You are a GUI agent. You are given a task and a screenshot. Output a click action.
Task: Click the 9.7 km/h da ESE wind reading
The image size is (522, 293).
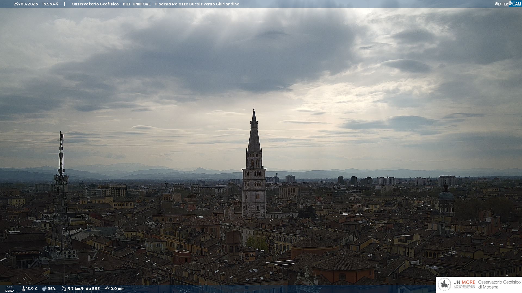tap(84, 289)
